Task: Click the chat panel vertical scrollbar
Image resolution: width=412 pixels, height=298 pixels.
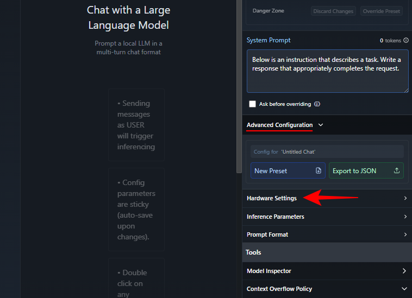Action: 239,86
